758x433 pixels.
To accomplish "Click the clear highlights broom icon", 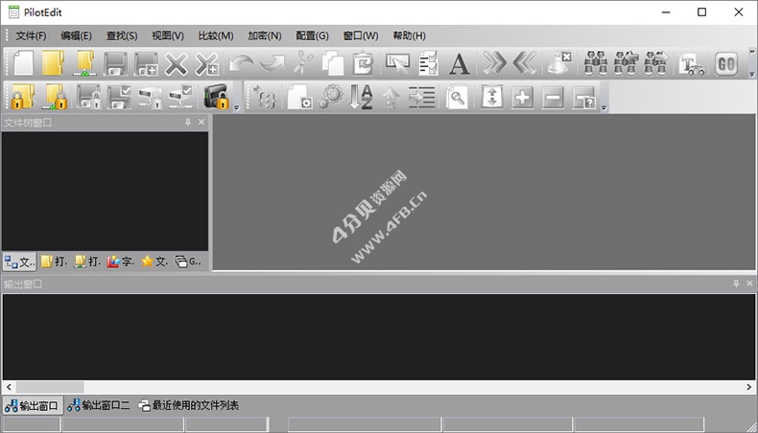I will pyautogui.click(x=558, y=63).
